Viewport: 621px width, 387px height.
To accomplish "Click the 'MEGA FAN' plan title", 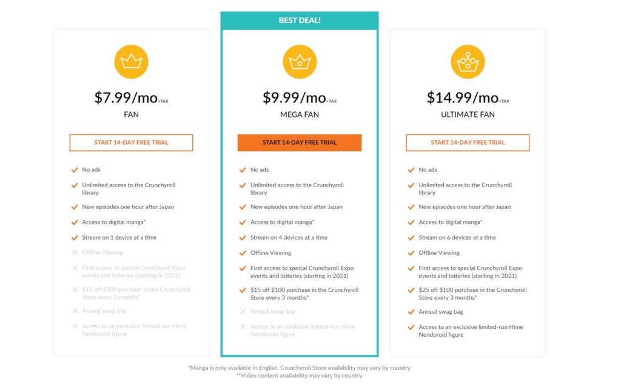I will click(300, 114).
